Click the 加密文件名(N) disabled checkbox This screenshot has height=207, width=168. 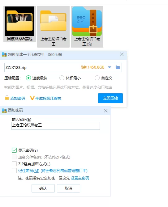14,157
